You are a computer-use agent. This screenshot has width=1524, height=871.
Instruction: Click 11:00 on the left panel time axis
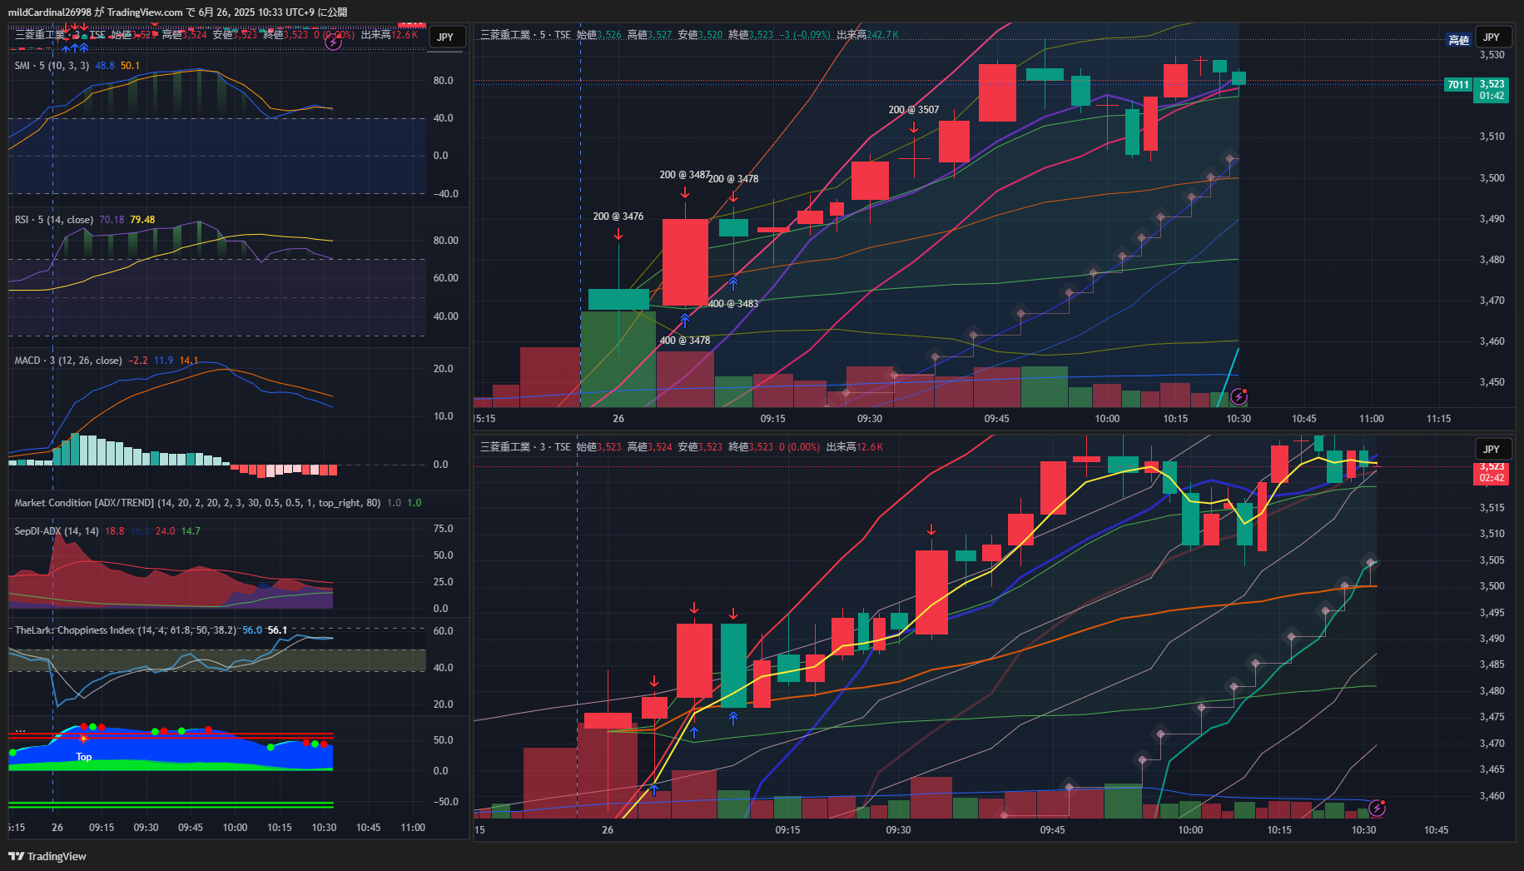click(x=413, y=828)
